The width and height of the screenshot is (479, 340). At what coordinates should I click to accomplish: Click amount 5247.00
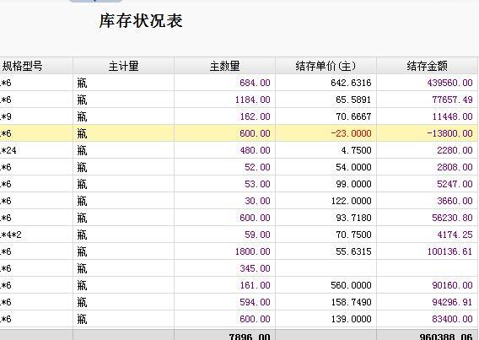point(427,184)
